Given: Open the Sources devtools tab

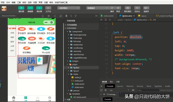Looking at the screenshot, I should tap(120, 86).
